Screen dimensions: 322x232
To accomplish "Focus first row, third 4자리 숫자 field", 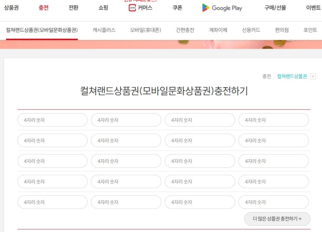I will 200,120.
